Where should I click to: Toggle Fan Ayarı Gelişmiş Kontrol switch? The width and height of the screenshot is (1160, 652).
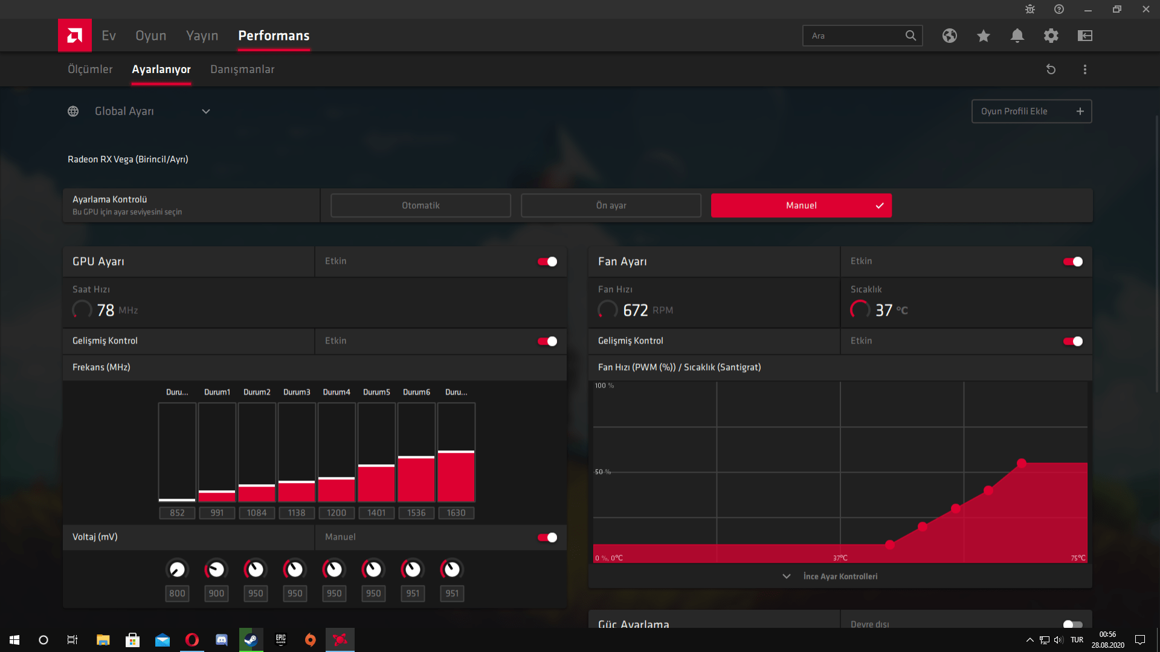[1073, 341]
